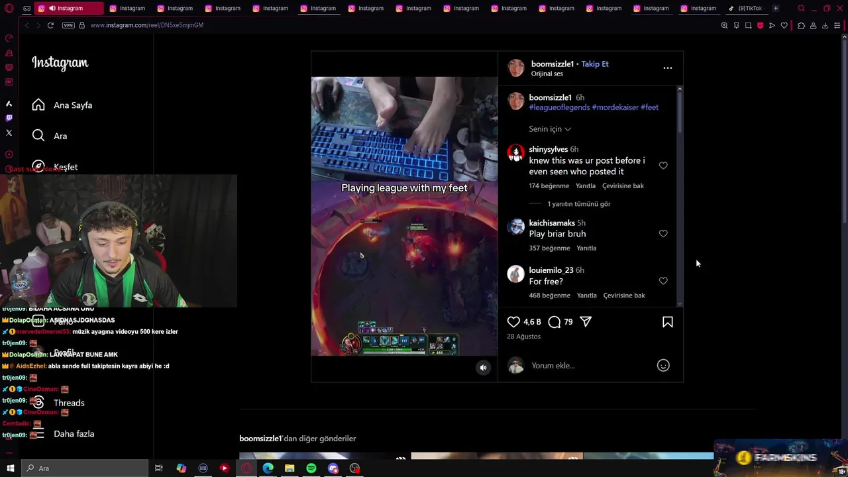The width and height of the screenshot is (848, 477).
Task: Open Threads from the sidebar
Action: 59,403
